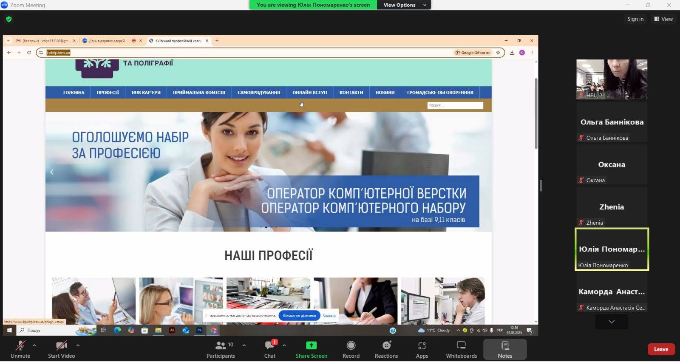The height and width of the screenshot is (362, 680).
Task: Click the browser page vertical scrollbar
Action: point(536,113)
